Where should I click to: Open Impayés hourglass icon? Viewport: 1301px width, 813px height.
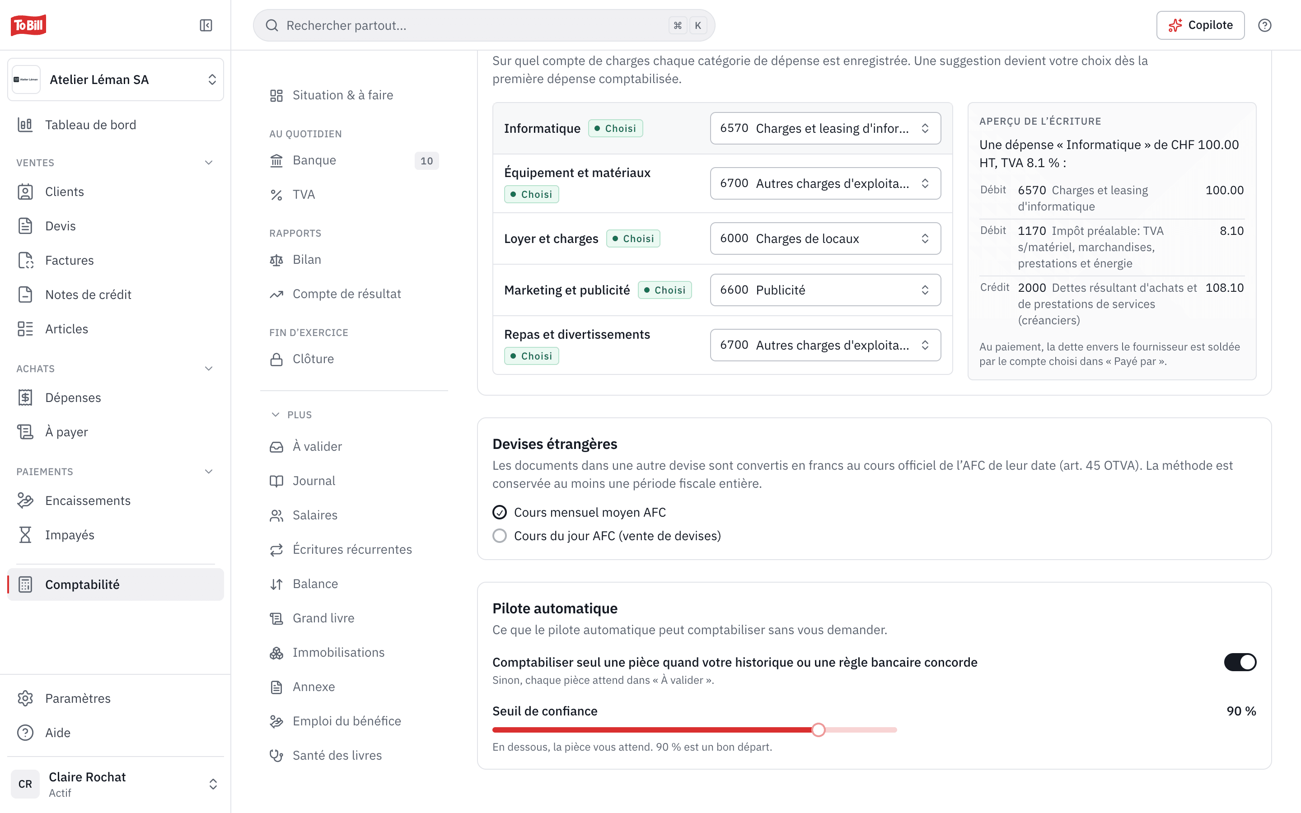tap(25, 535)
